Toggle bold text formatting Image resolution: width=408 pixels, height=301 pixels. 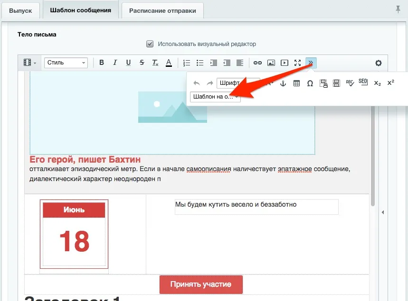(101, 62)
